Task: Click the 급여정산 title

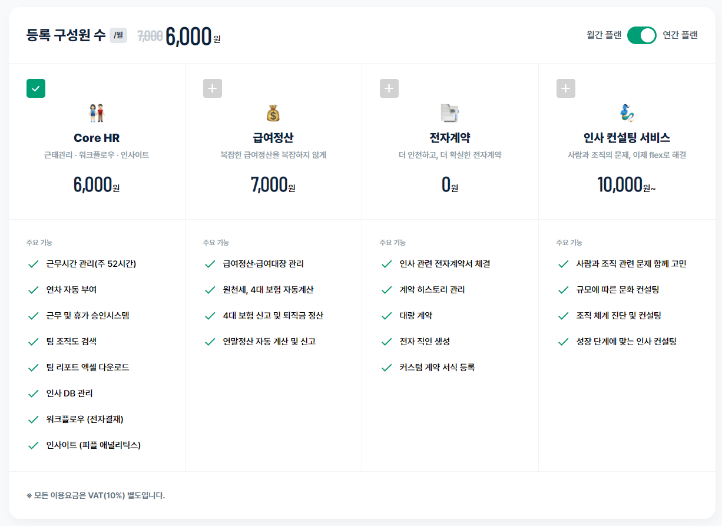Action: click(x=273, y=138)
